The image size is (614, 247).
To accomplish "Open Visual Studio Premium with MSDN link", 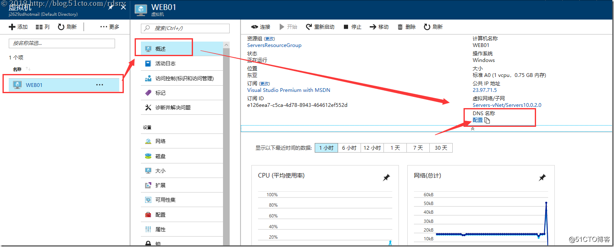I will point(288,90).
